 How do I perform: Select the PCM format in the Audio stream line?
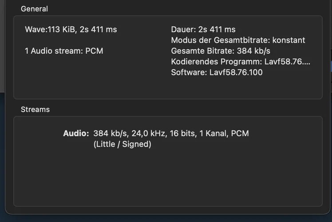tap(240, 134)
